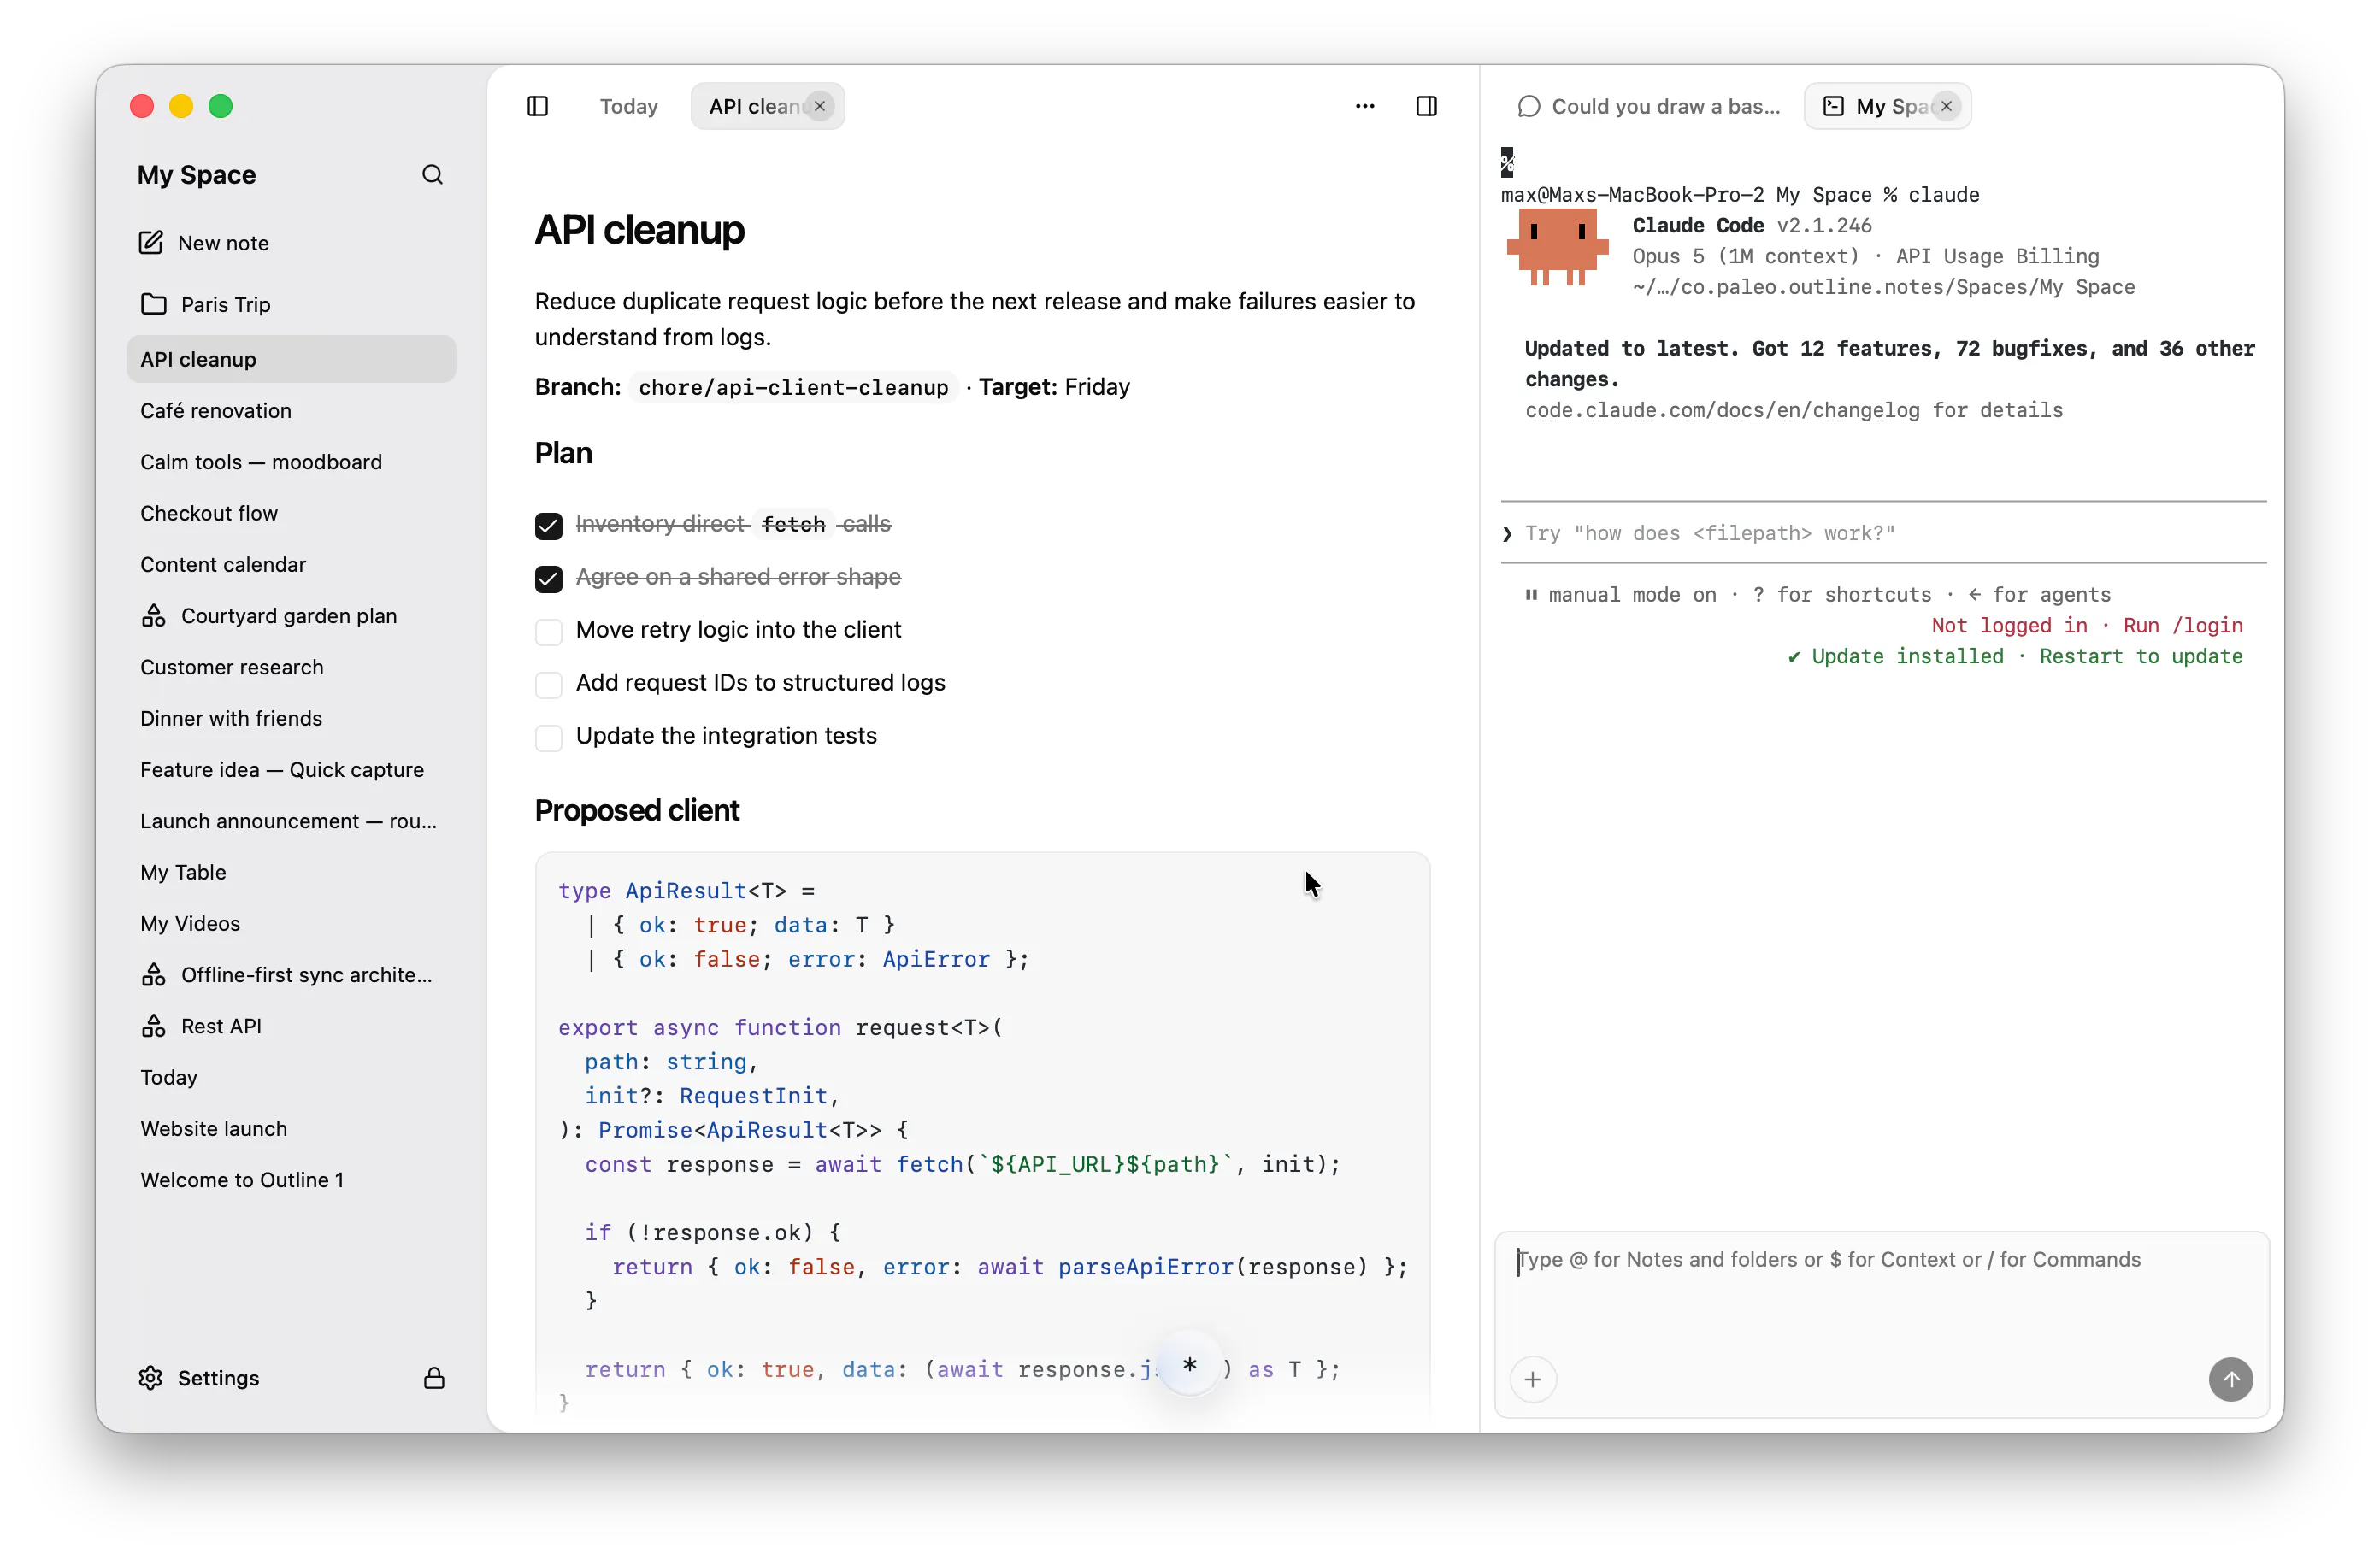The width and height of the screenshot is (2380, 1559).
Task: Click the New note pencil icon
Action: [151, 243]
